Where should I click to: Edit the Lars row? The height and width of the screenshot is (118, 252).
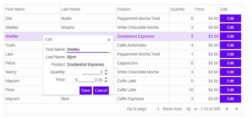pos(231,54)
